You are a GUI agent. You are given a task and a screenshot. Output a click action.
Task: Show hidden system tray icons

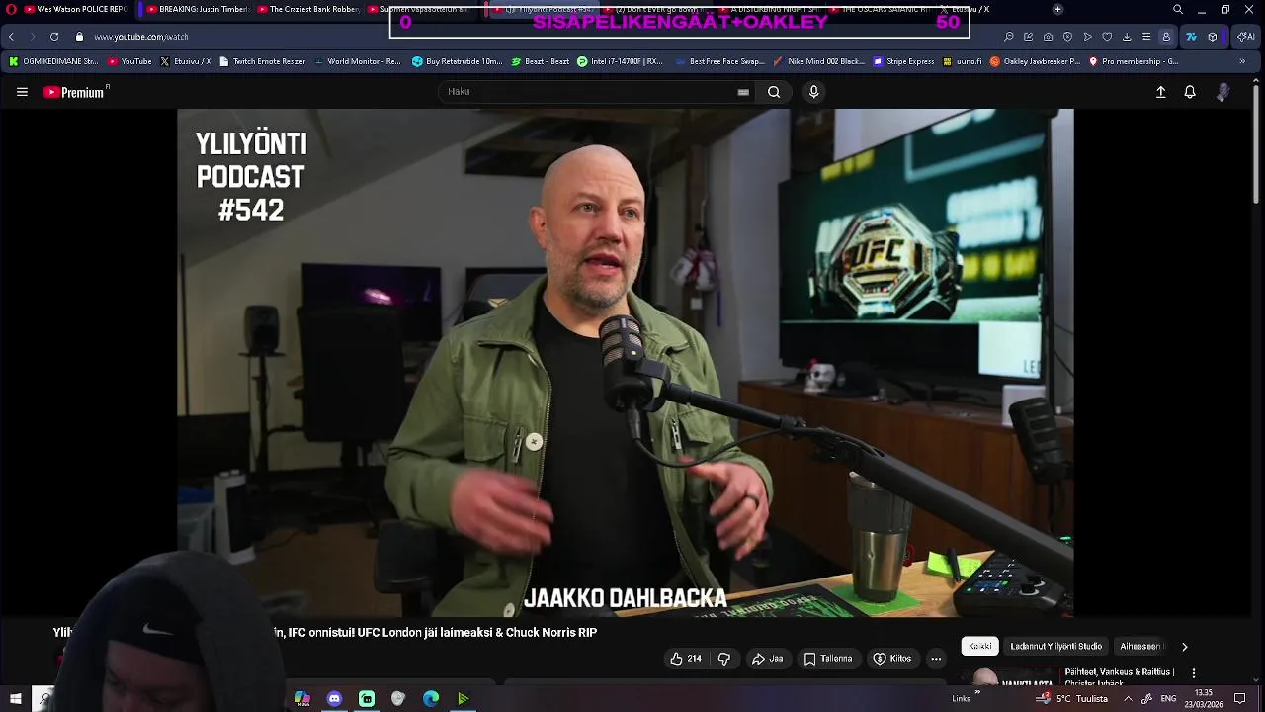pos(1128,699)
